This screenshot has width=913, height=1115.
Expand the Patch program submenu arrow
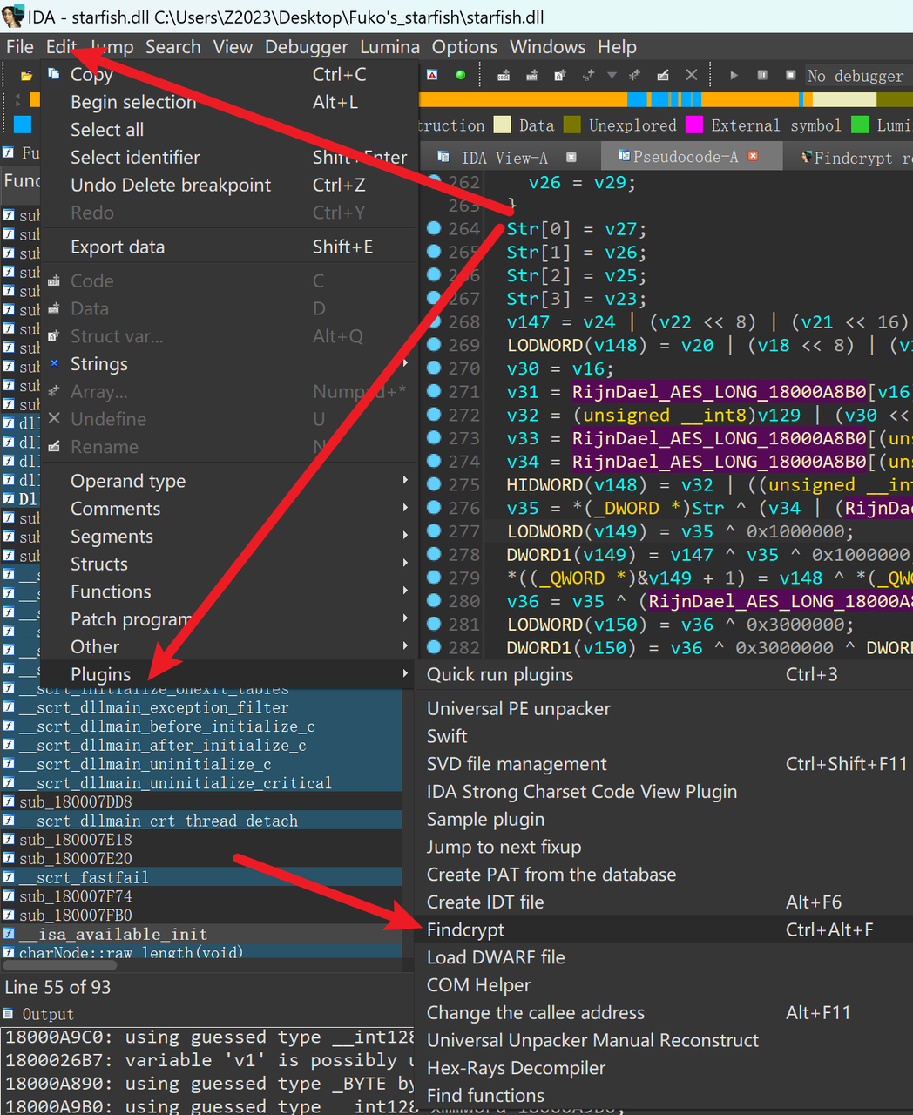tap(405, 618)
